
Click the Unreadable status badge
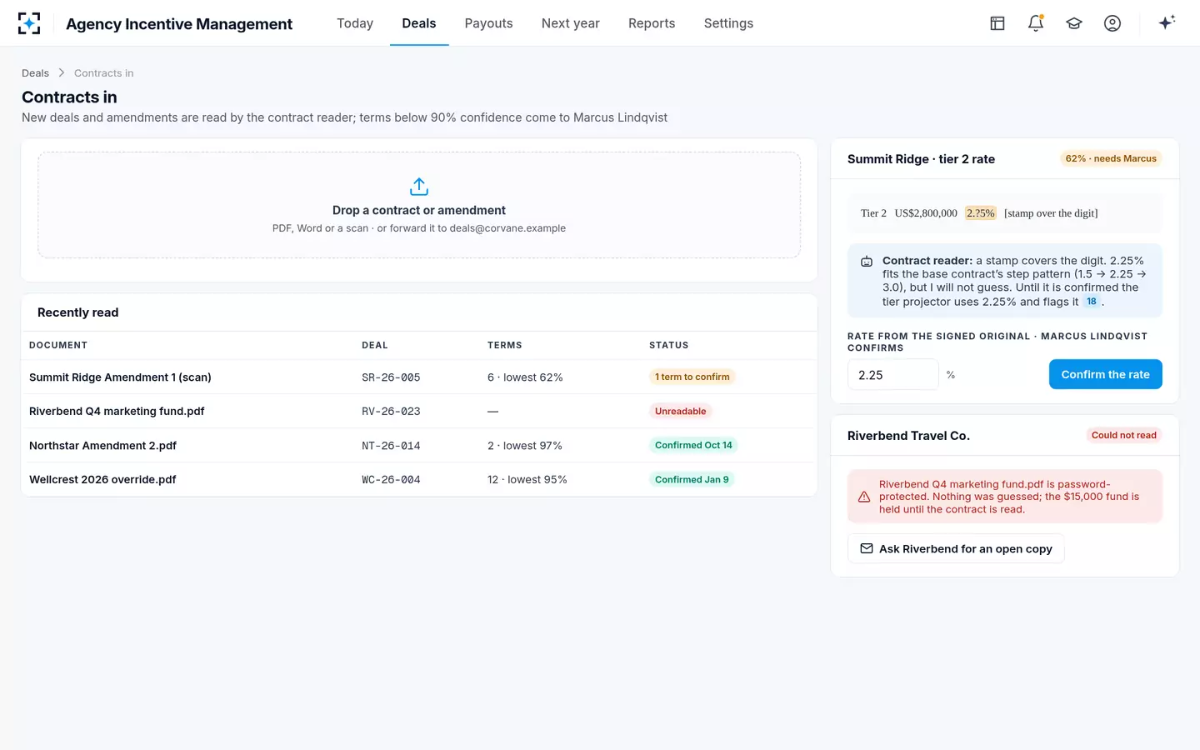click(x=680, y=411)
